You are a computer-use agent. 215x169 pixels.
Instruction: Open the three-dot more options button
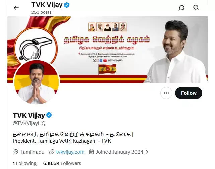166,93
